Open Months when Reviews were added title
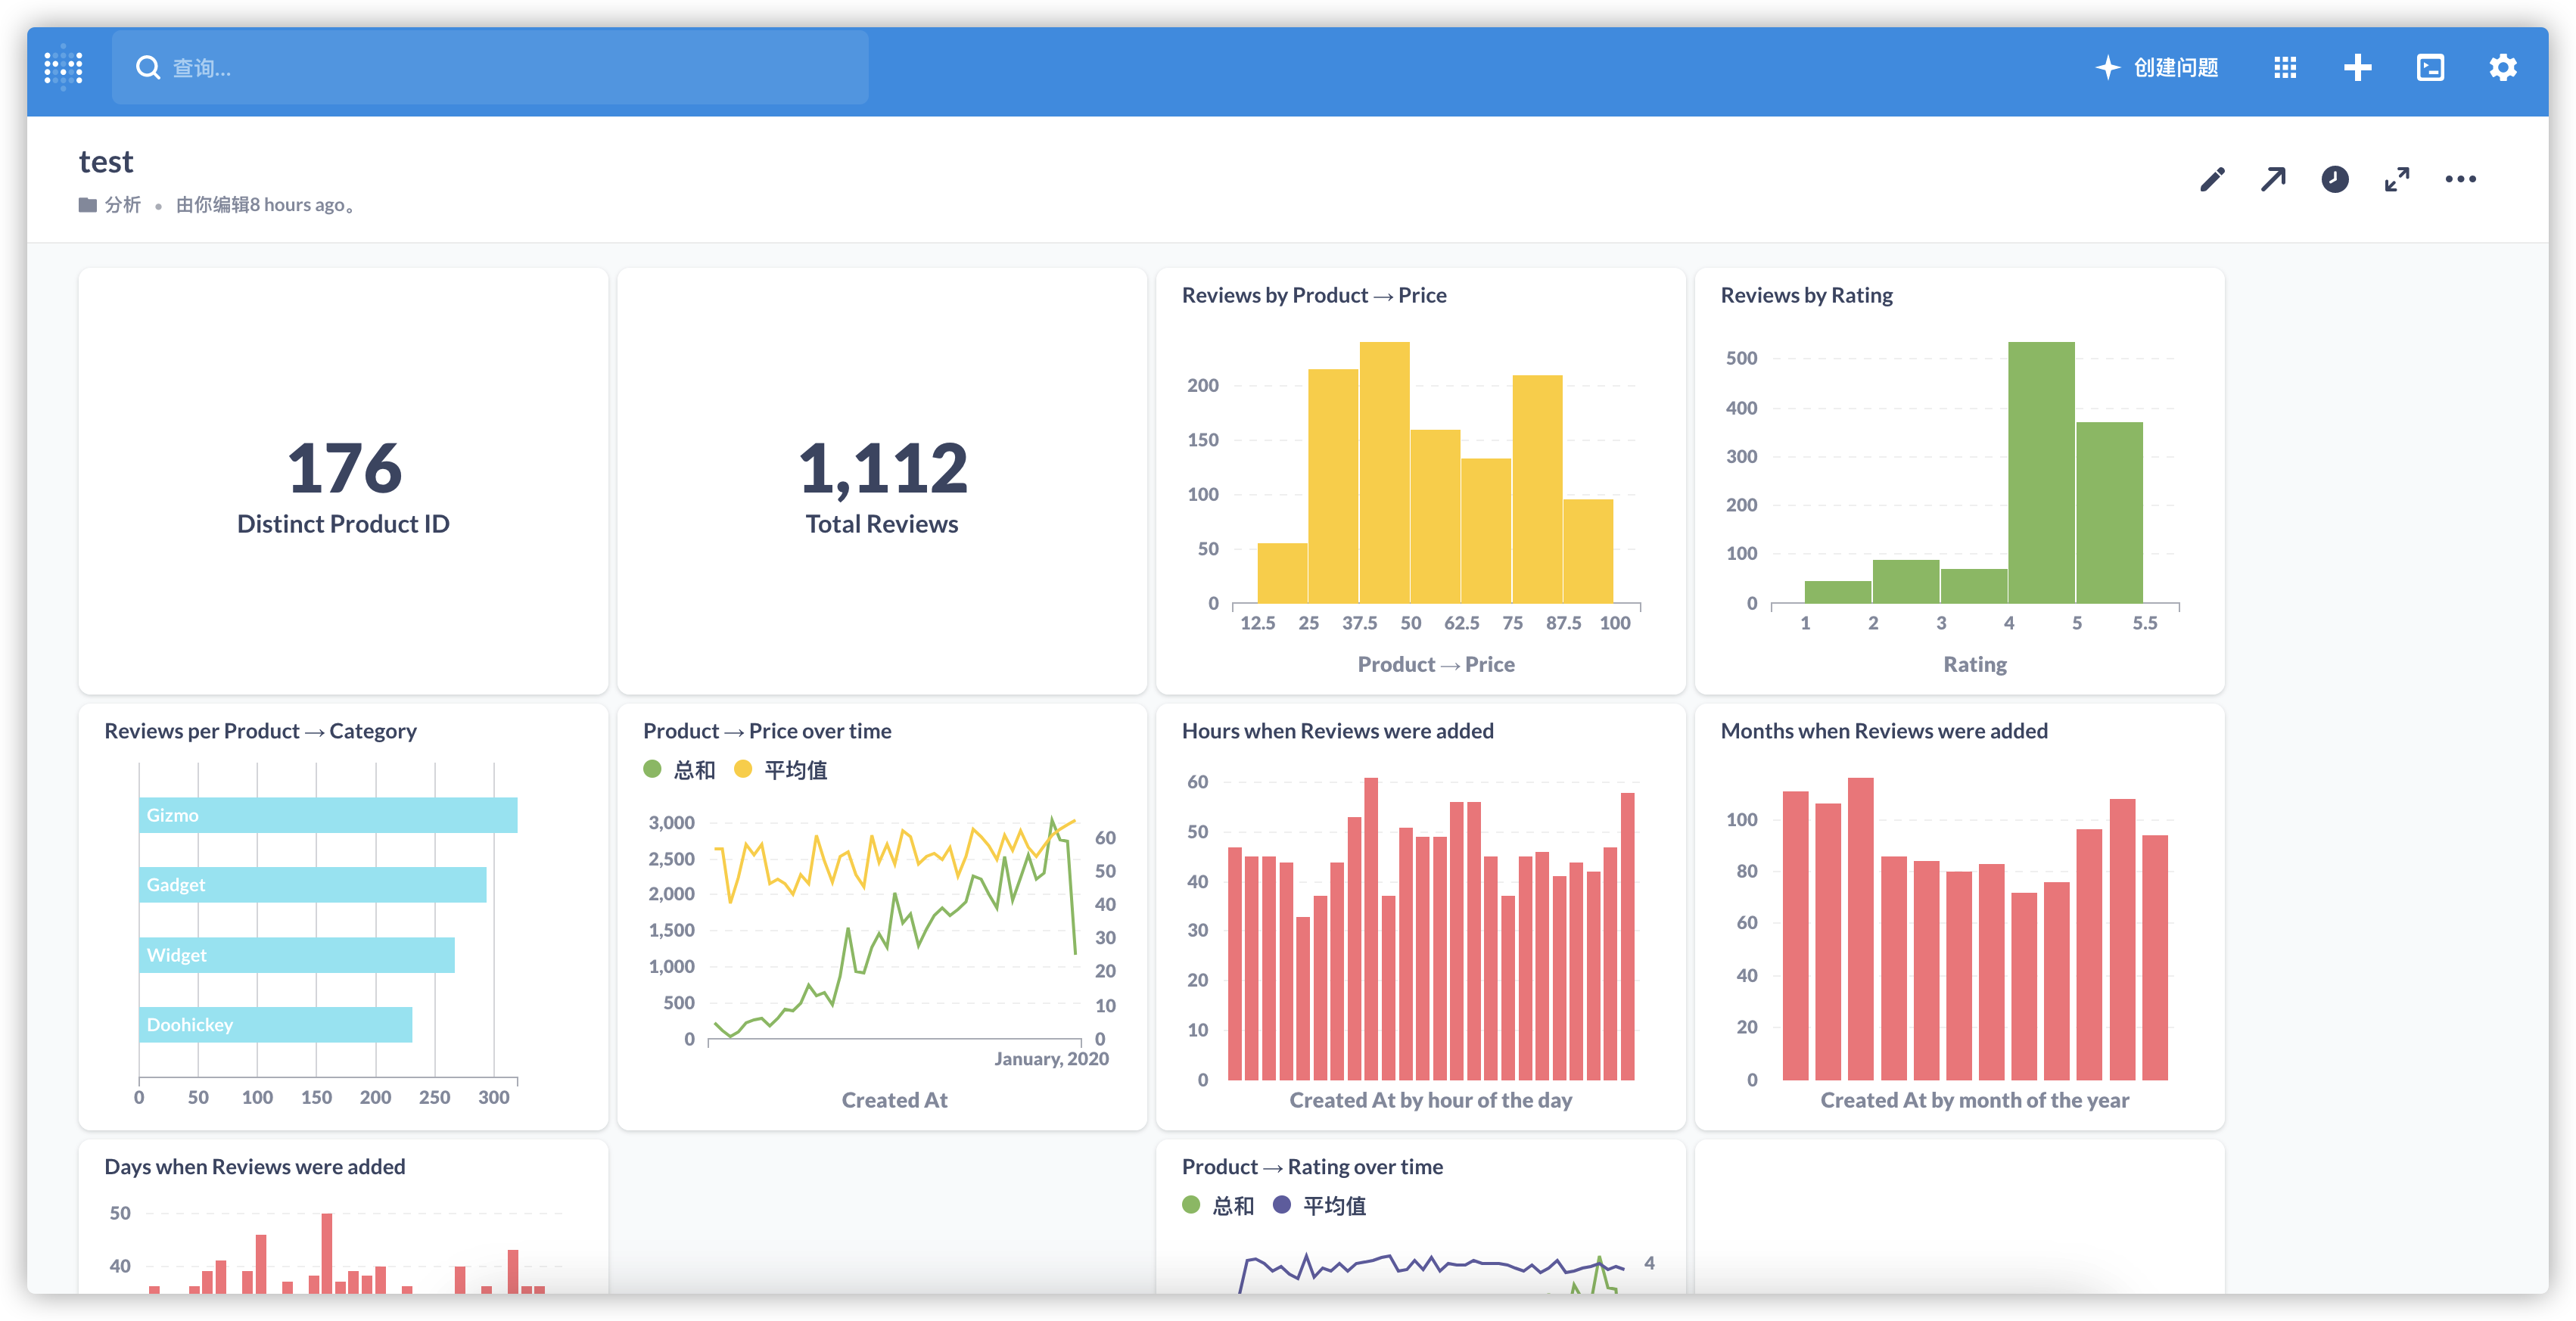The height and width of the screenshot is (1321, 2576). pyautogui.click(x=1884, y=731)
